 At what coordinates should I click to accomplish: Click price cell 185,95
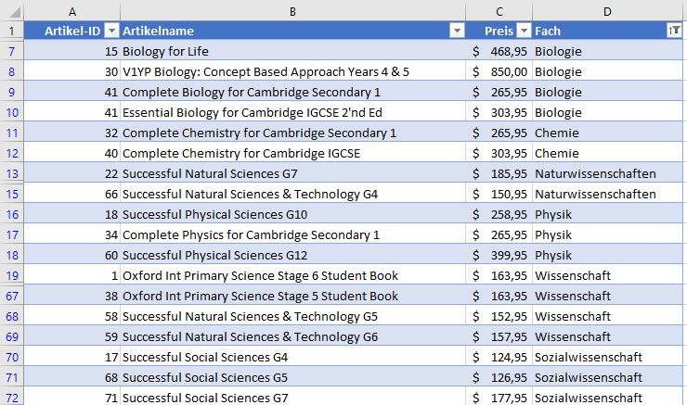point(499,173)
